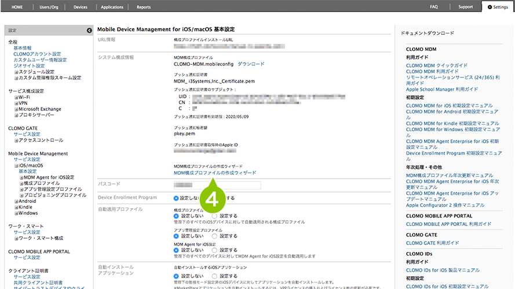The width and height of the screenshot is (515, 289).
Task: Expand the Kindle tree node
Action: coord(16,207)
